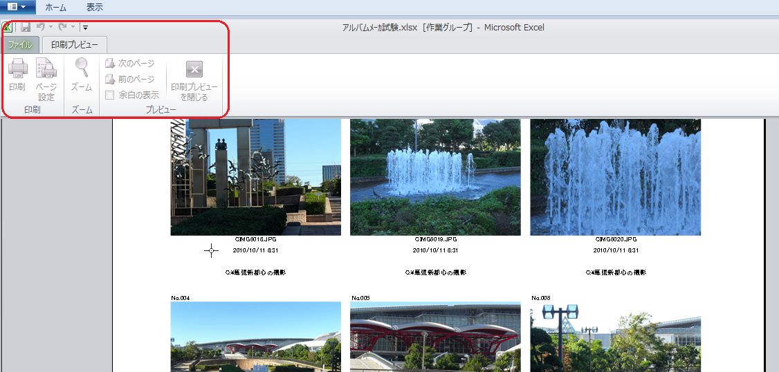This screenshot has height=372, width=779.
Task: Click the Redo arrow icon
Action: [62, 27]
